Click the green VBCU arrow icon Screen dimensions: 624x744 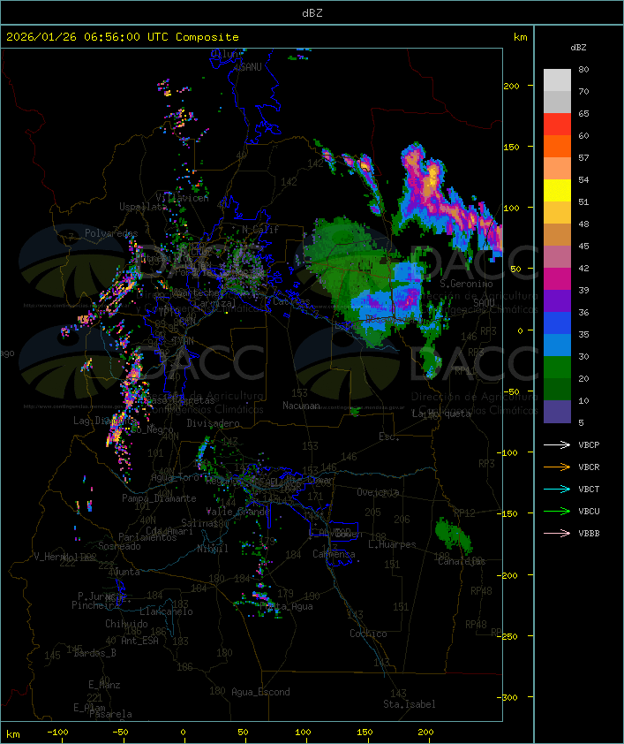(557, 512)
